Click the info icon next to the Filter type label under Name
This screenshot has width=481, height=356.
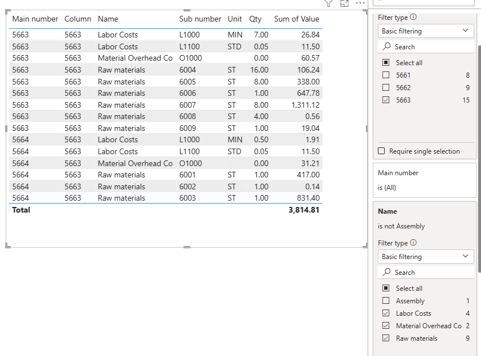(413, 243)
